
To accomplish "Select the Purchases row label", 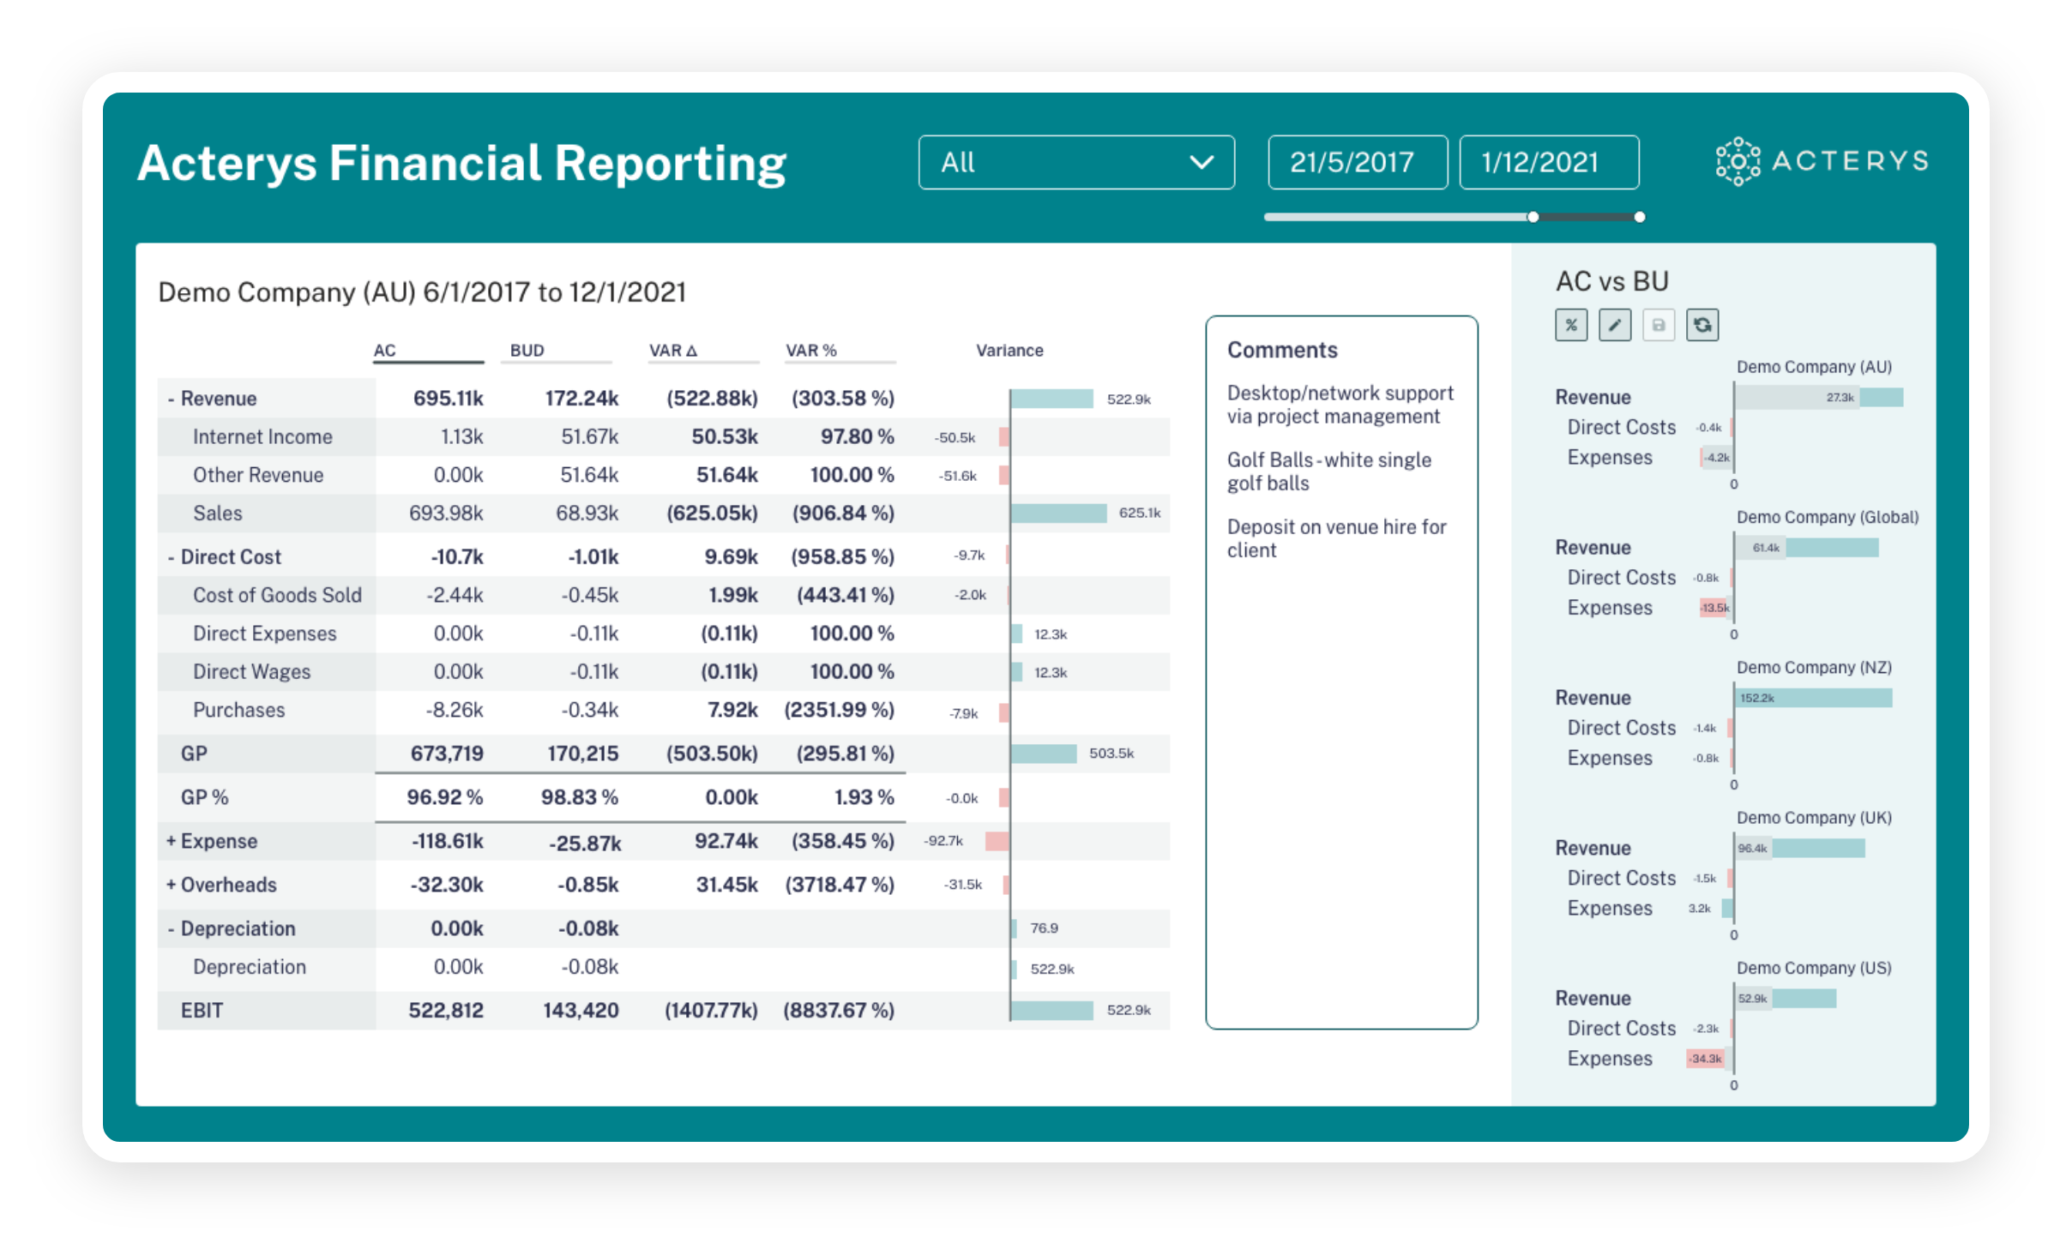I will [238, 710].
